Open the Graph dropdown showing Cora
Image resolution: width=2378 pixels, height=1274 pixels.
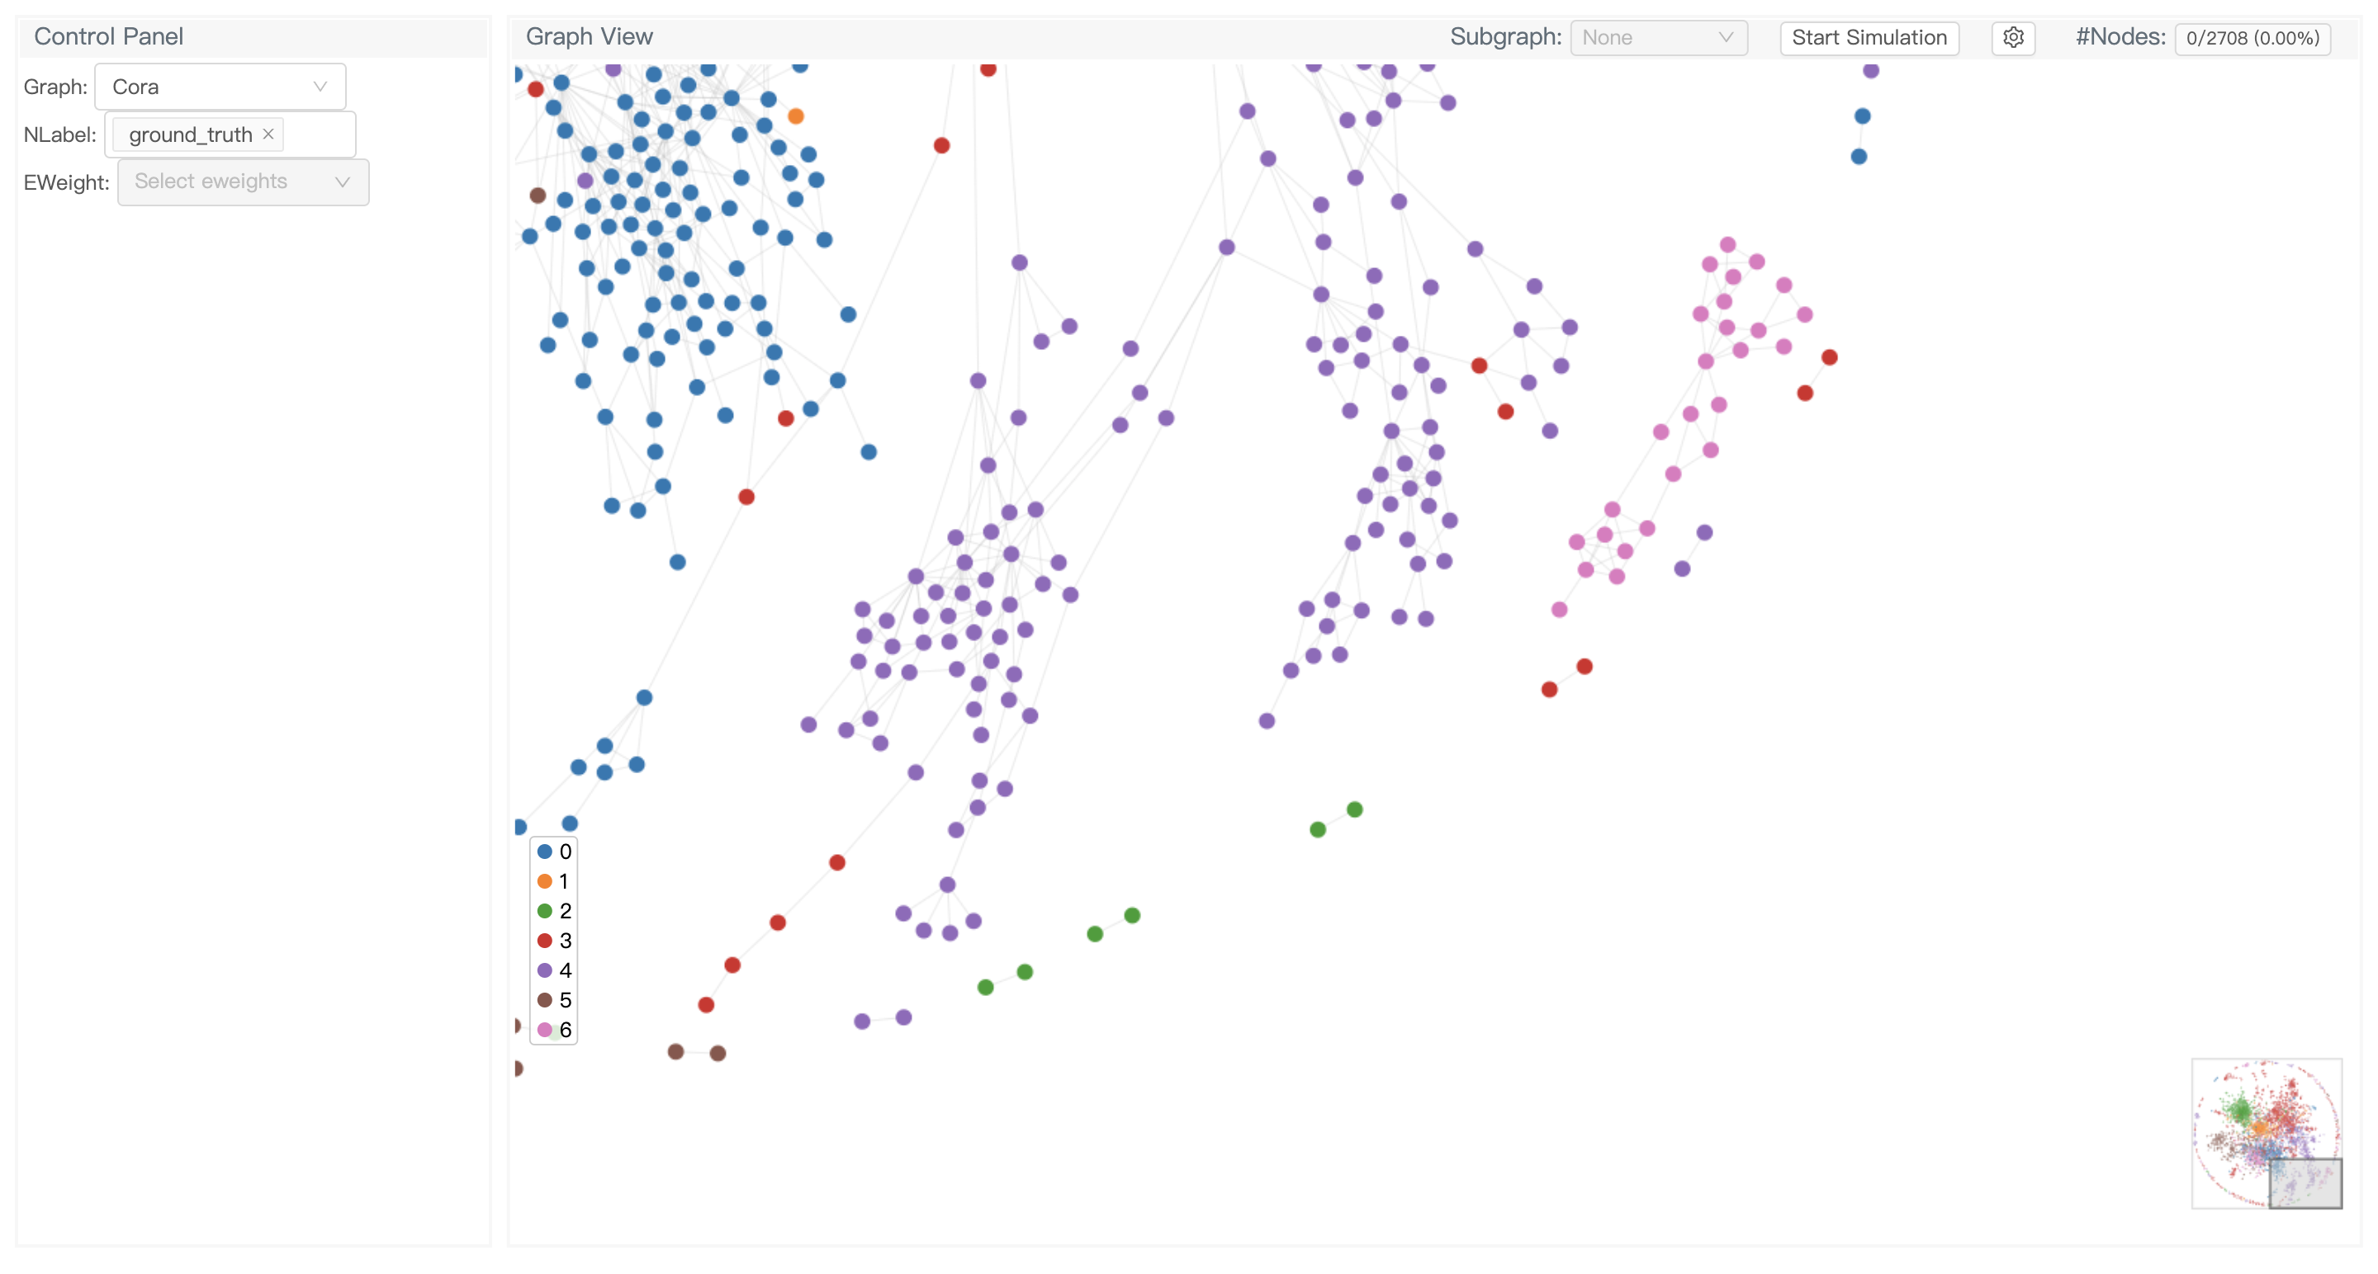coord(220,87)
